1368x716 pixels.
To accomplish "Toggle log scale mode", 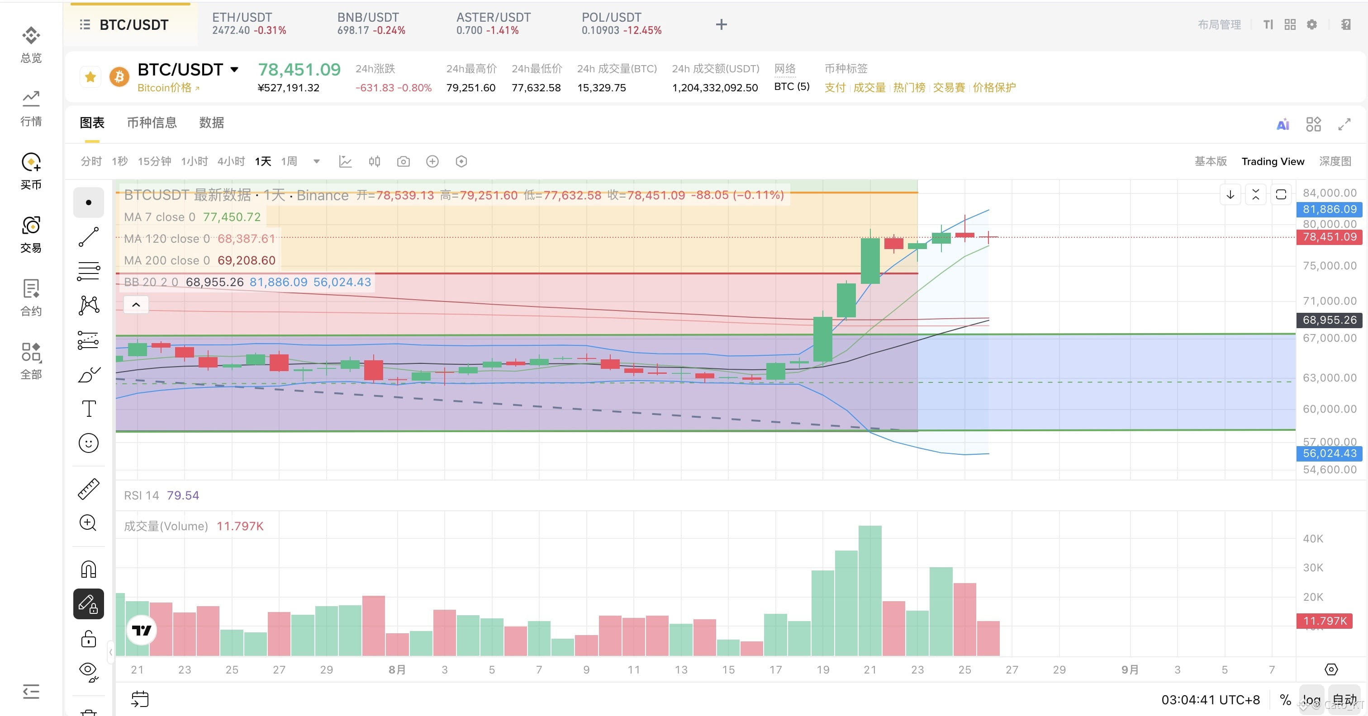I will click(1312, 700).
